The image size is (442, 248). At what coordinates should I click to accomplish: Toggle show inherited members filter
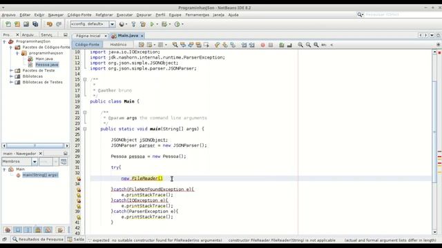coord(8,230)
